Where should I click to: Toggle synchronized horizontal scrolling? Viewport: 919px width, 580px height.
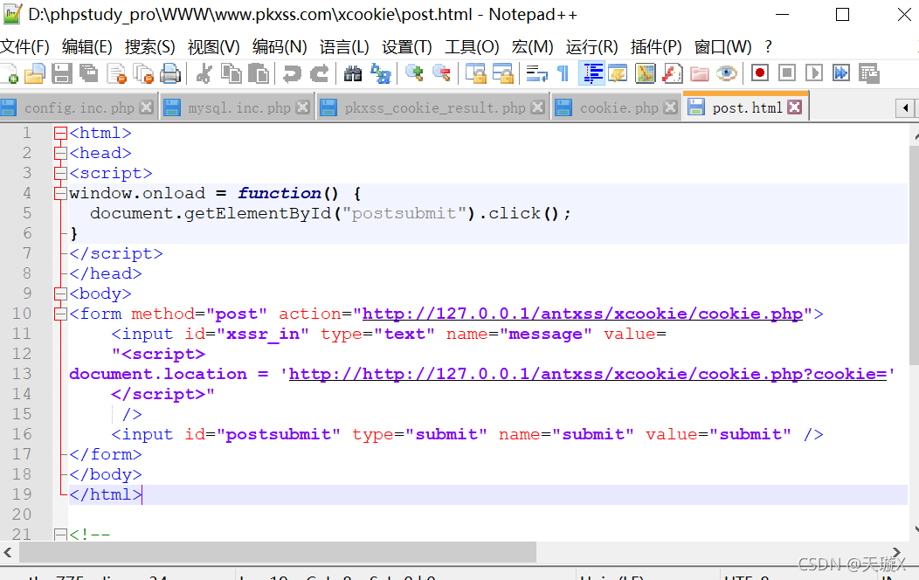pos(503,74)
